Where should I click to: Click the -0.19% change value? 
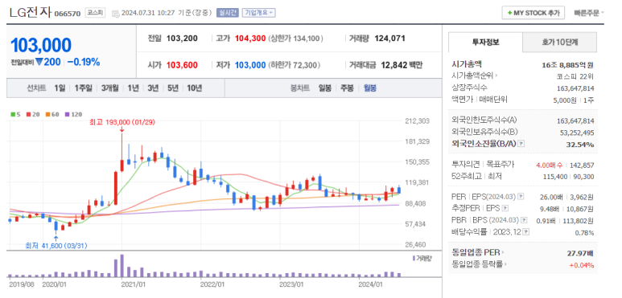(x=84, y=62)
